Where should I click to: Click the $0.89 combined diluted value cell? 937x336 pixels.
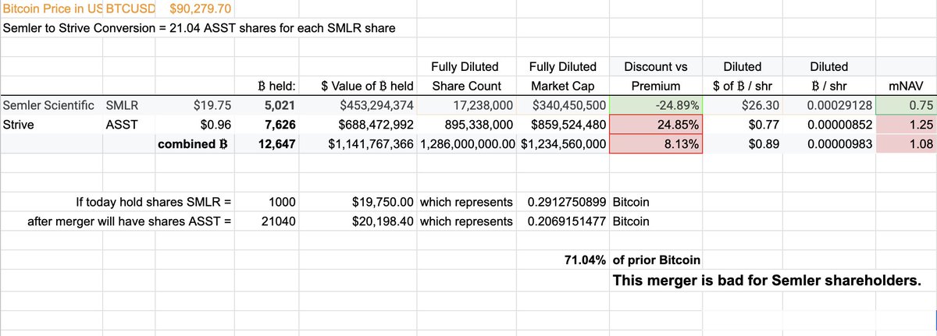[743, 143]
